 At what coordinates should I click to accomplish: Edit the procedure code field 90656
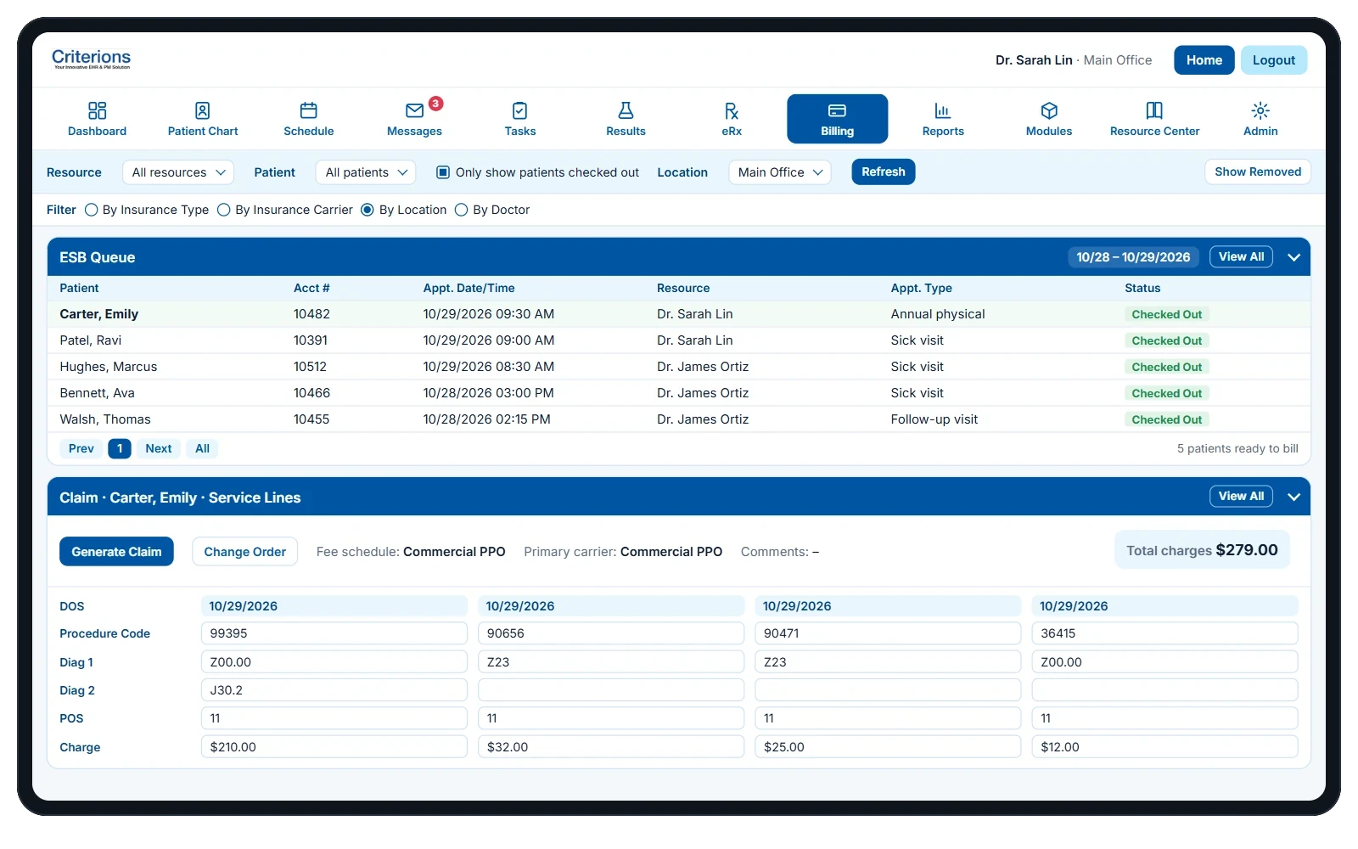[611, 633]
